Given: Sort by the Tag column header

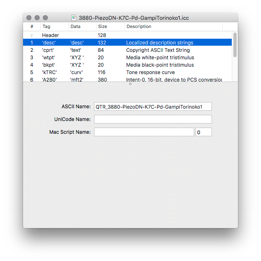Looking at the screenshot, I should [x=54, y=26].
